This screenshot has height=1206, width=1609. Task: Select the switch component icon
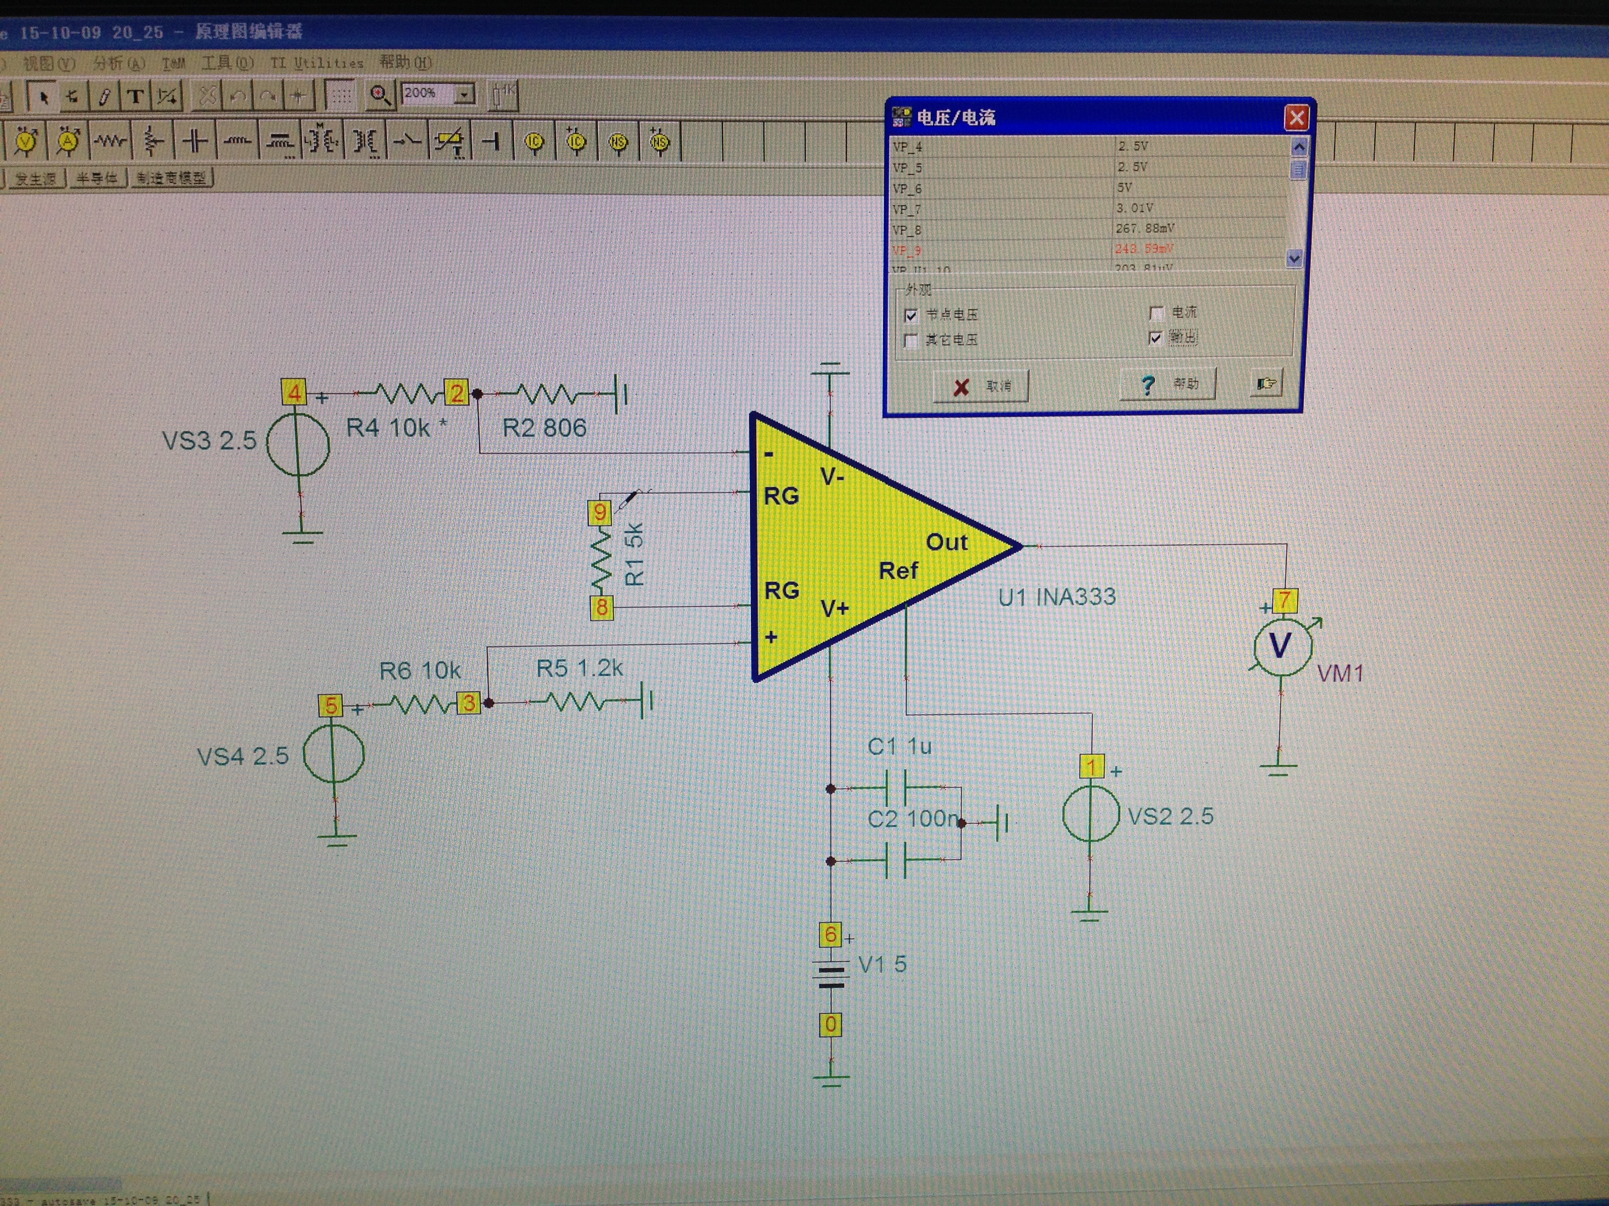pyautogui.click(x=407, y=141)
